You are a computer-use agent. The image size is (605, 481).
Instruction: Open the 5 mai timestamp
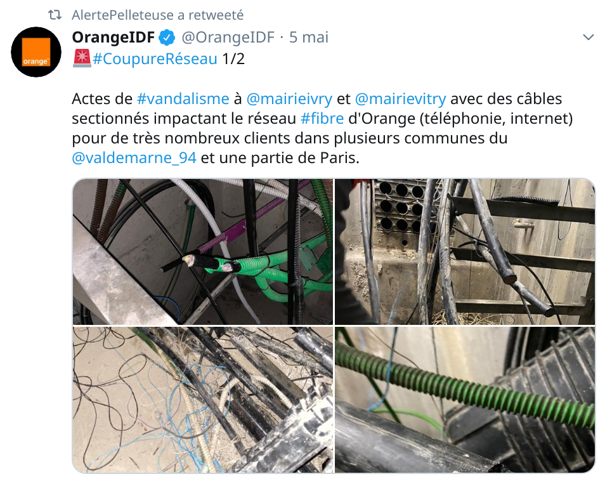pos(309,37)
